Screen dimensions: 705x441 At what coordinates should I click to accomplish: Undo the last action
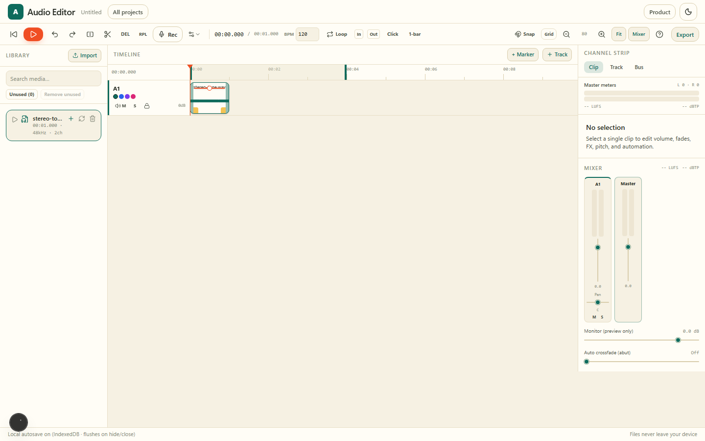(x=55, y=34)
